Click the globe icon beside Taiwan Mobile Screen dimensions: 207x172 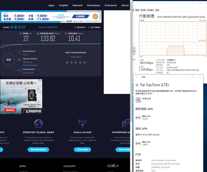pos(19,59)
